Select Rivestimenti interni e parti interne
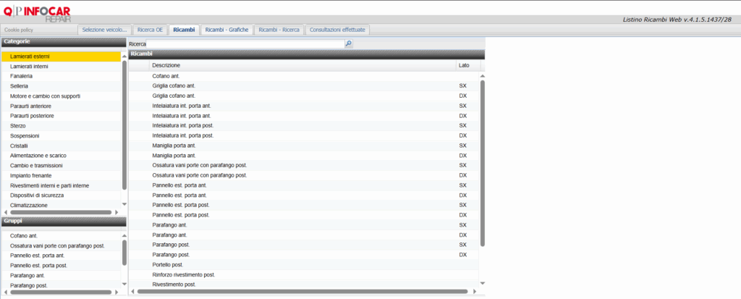 click(x=61, y=185)
